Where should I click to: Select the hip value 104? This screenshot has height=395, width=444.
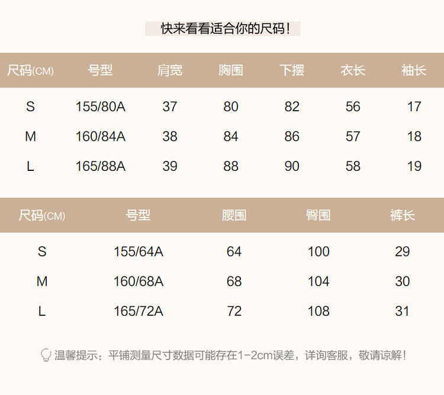click(x=318, y=281)
